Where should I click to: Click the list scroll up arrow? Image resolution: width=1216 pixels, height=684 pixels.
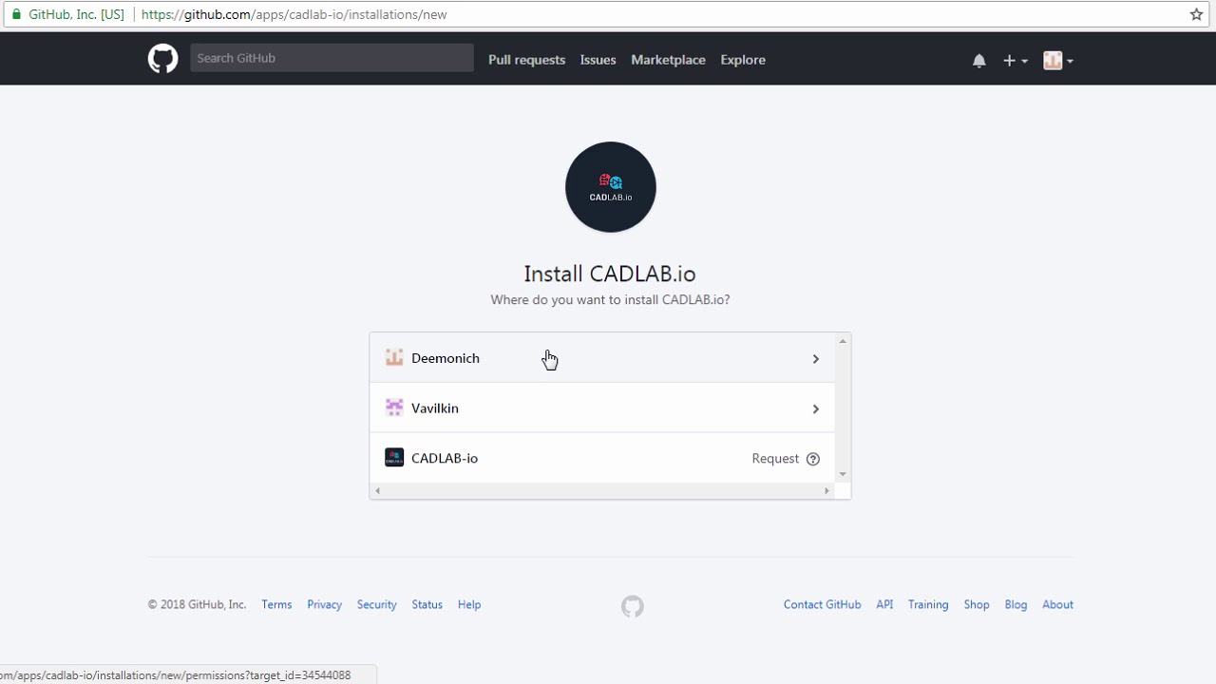(x=843, y=341)
